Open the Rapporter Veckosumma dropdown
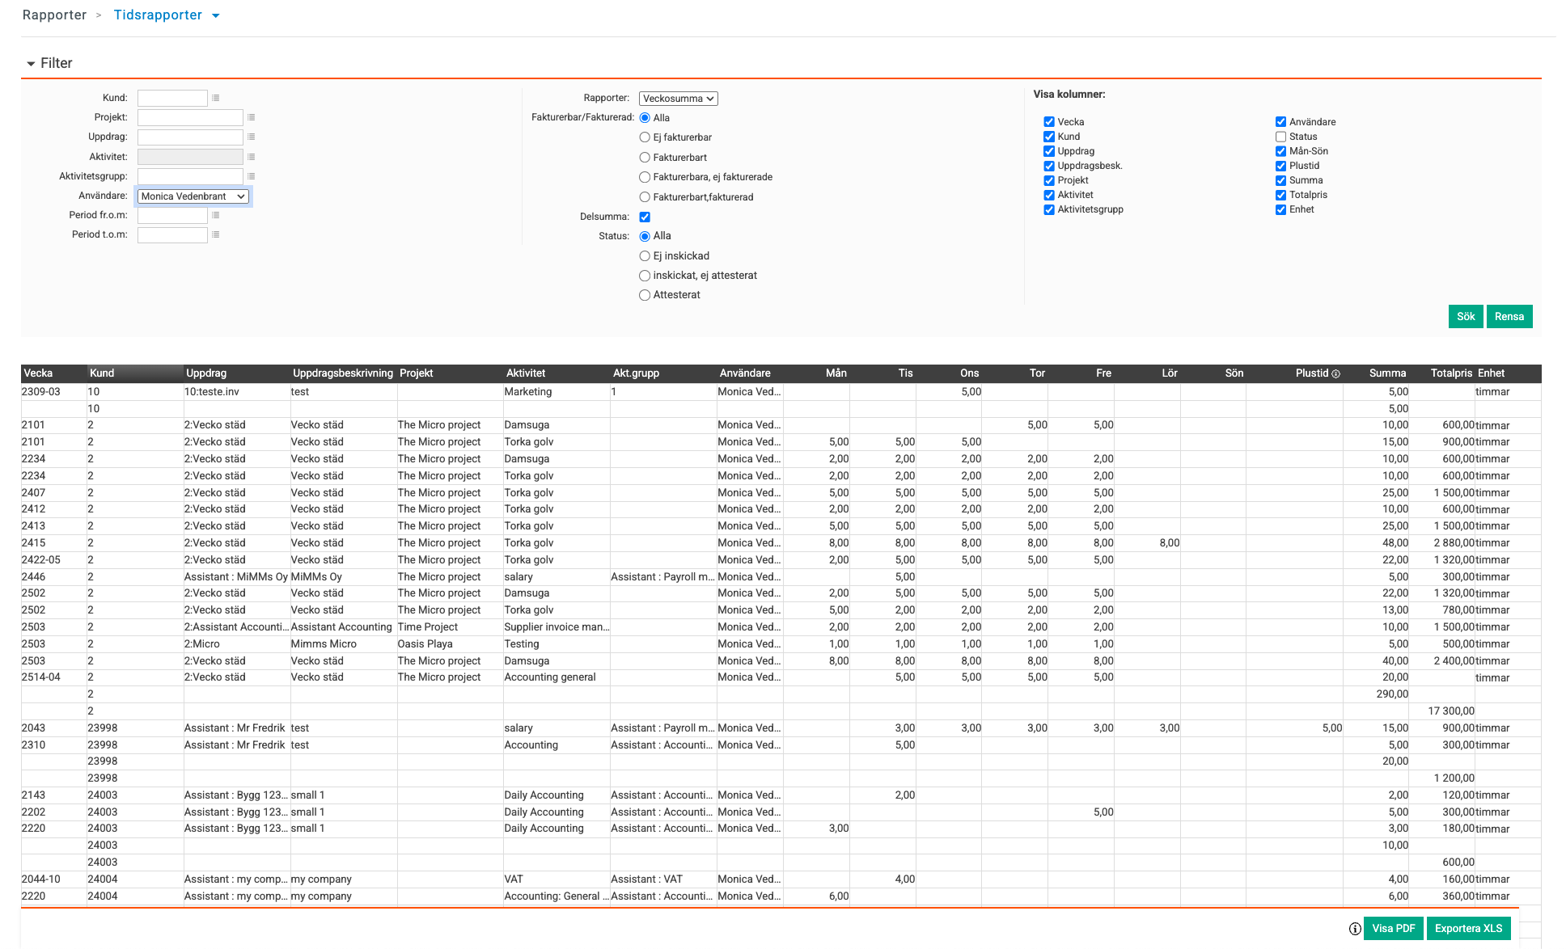This screenshot has height=949, width=1566. click(x=678, y=99)
